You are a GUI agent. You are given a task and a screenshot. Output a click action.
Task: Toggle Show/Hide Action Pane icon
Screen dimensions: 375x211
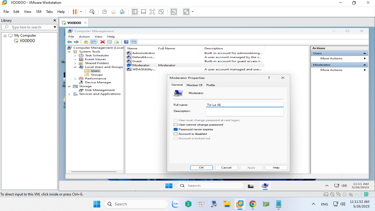coord(134,42)
